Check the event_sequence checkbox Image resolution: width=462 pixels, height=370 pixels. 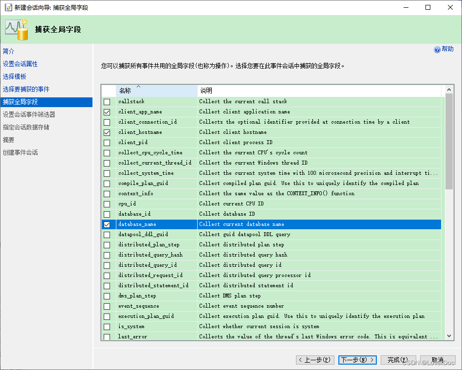107,306
